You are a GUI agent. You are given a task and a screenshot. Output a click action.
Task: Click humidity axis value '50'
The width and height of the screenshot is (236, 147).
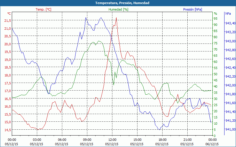click(x=216, y=74)
